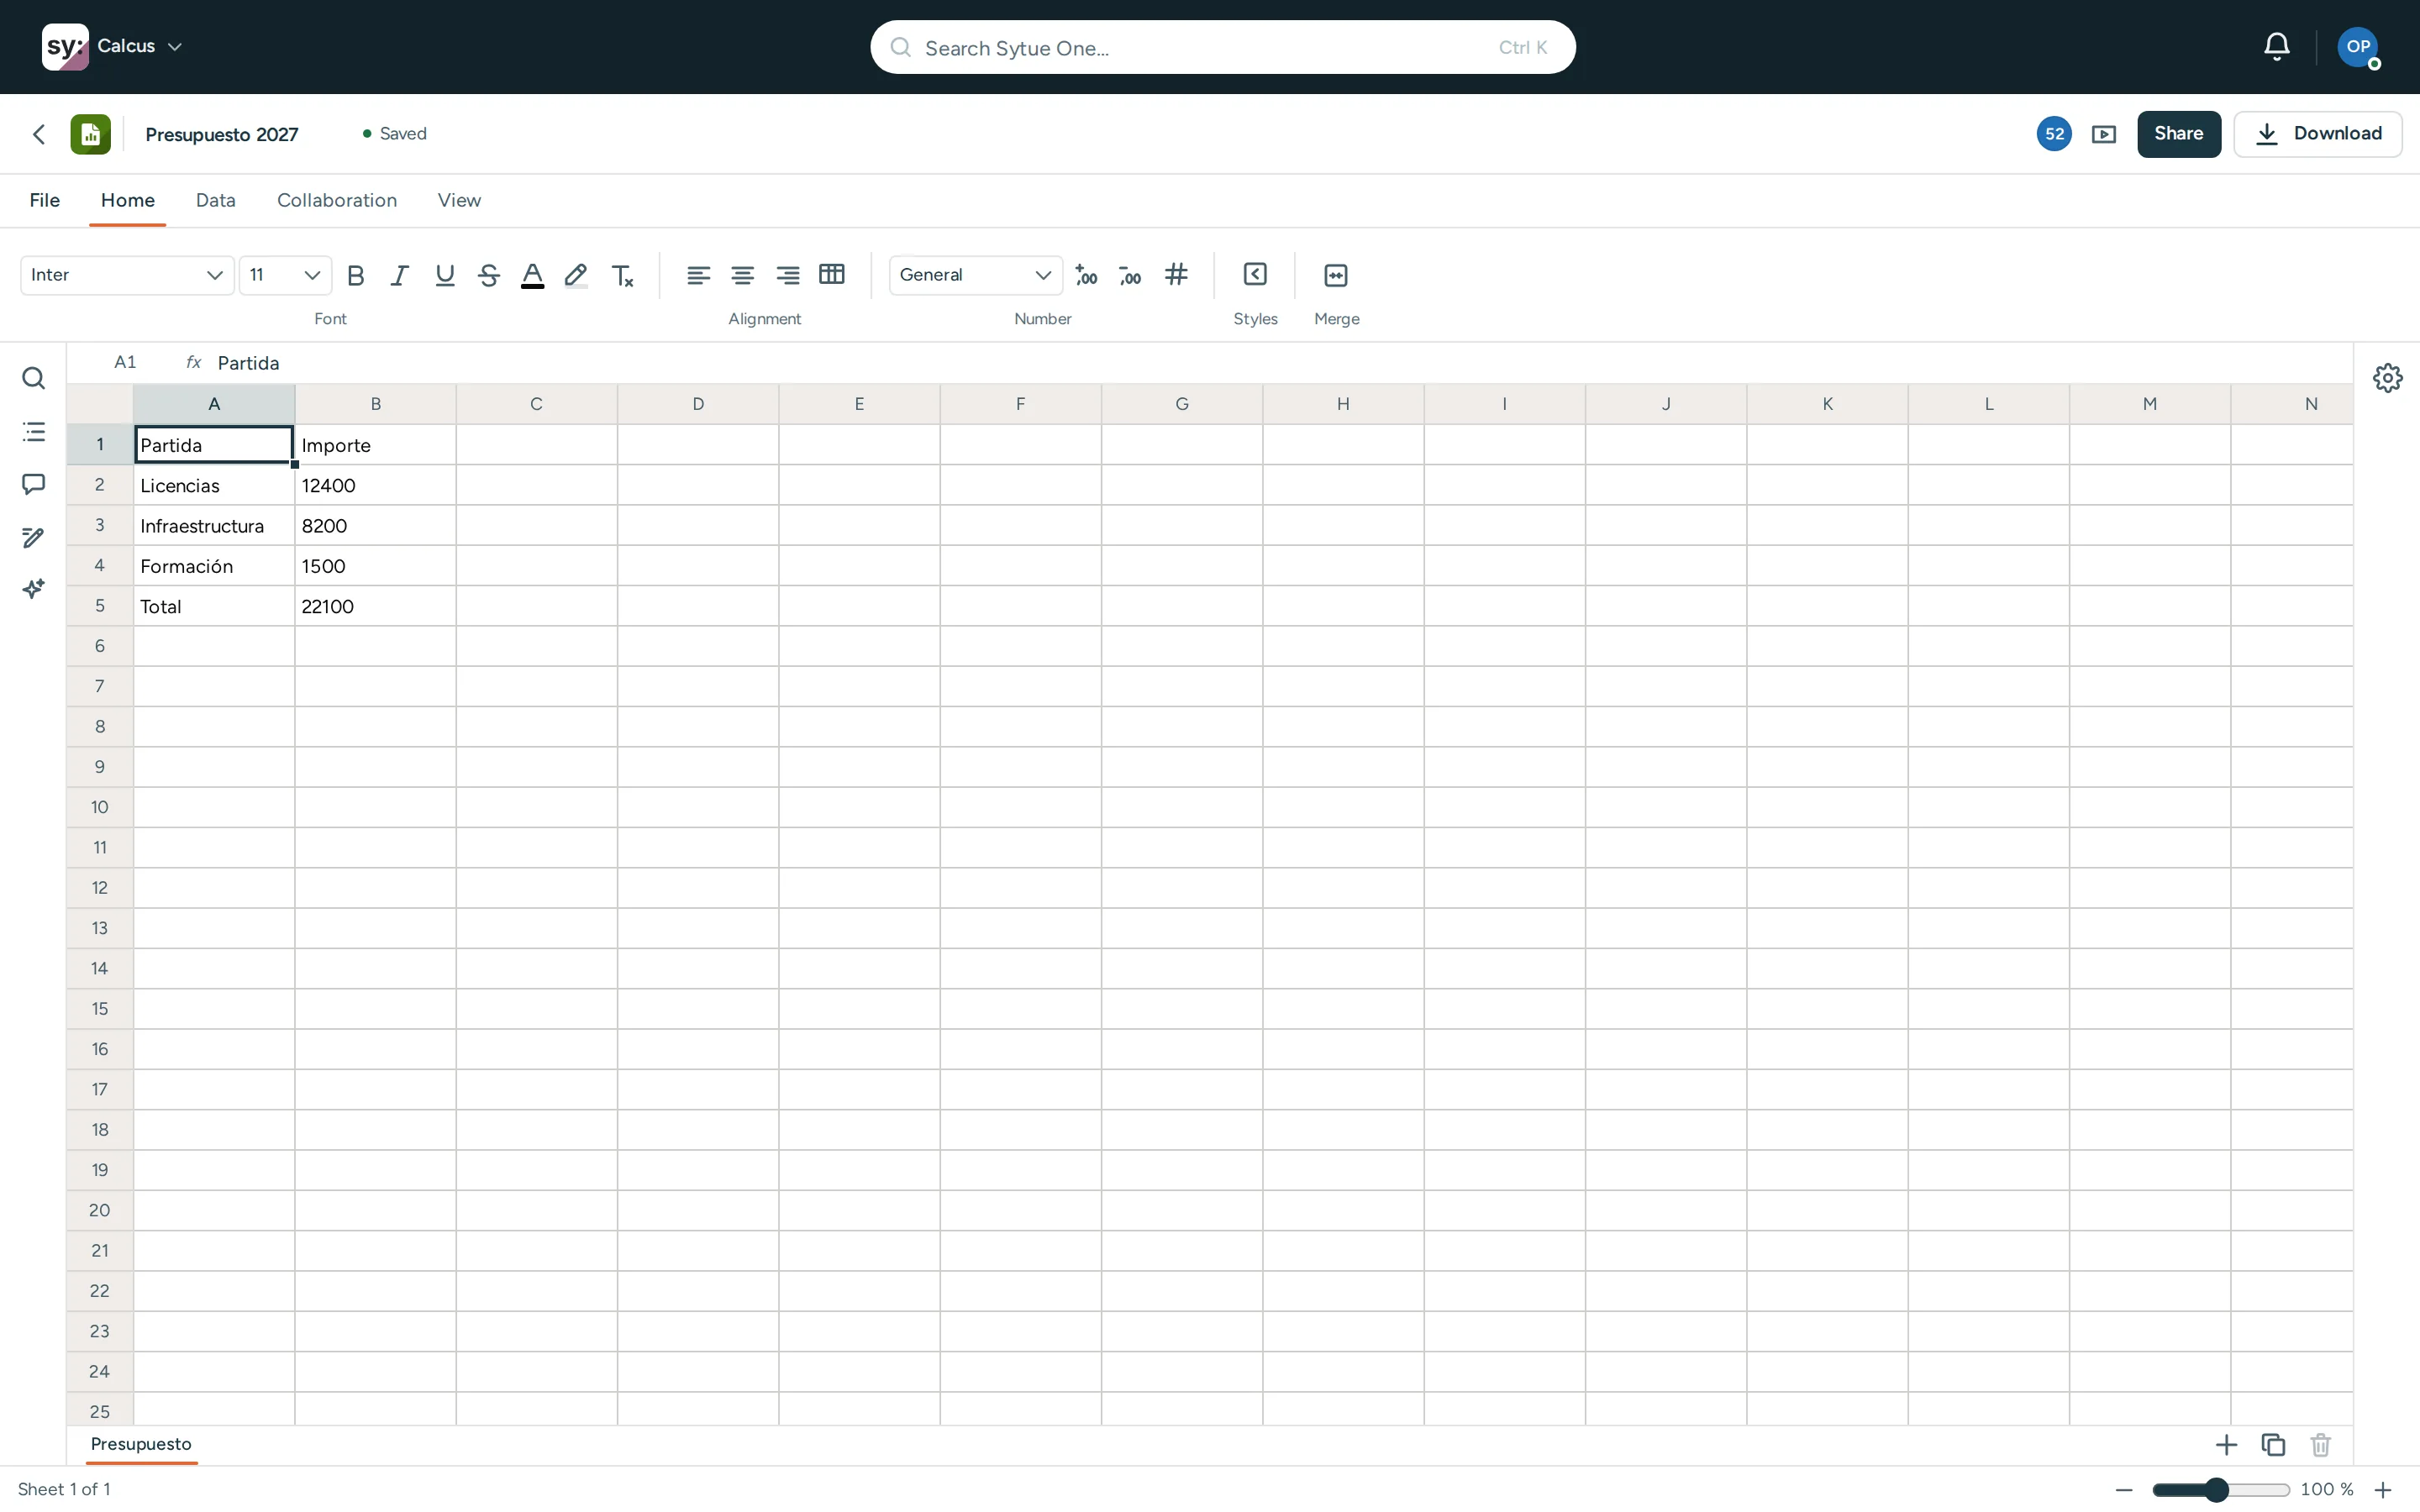Decrease decimal places

pyautogui.click(x=1130, y=275)
